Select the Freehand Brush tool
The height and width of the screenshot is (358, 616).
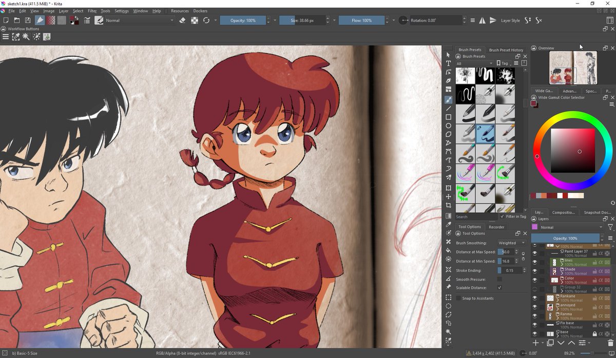(x=448, y=100)
